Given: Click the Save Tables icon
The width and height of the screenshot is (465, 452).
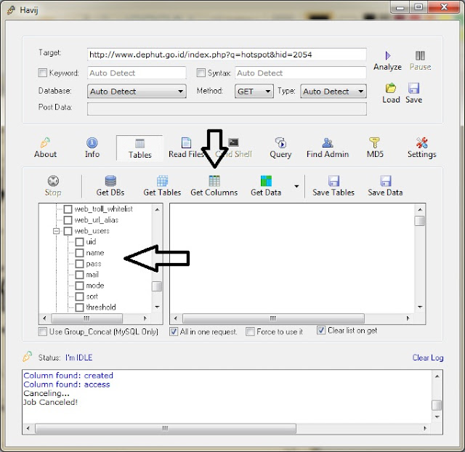Looking at the screenshot, I should click(x=333, y=181).
